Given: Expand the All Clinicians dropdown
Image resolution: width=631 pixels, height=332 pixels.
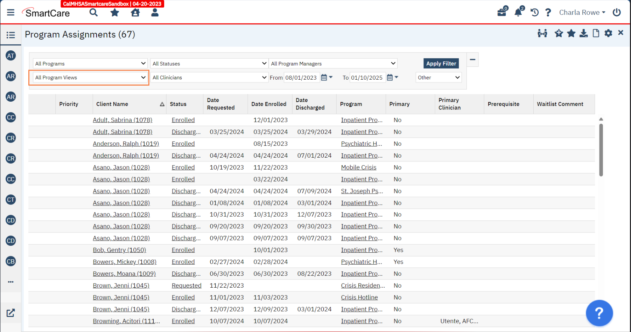Looking at the screenshot, I should coord(209,78).
